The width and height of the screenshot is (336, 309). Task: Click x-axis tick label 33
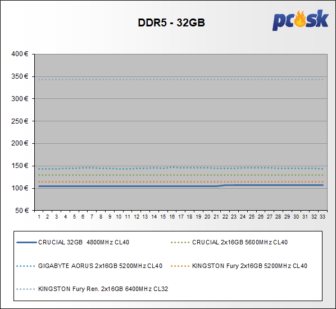323,217
